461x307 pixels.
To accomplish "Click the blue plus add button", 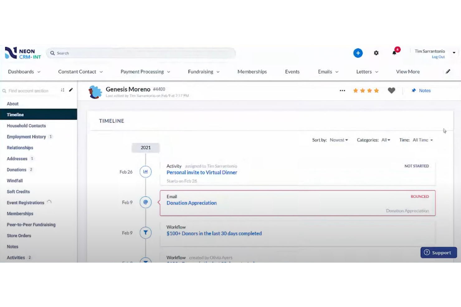I will click(358, 53).
